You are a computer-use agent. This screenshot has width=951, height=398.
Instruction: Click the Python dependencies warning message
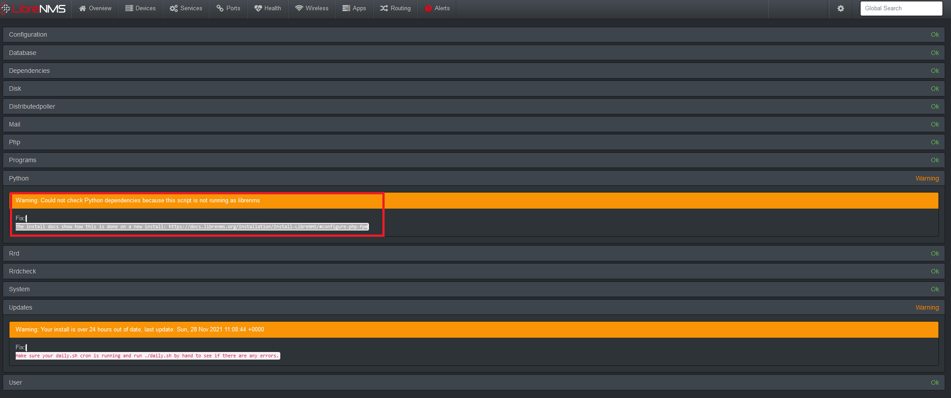point(137,201)
